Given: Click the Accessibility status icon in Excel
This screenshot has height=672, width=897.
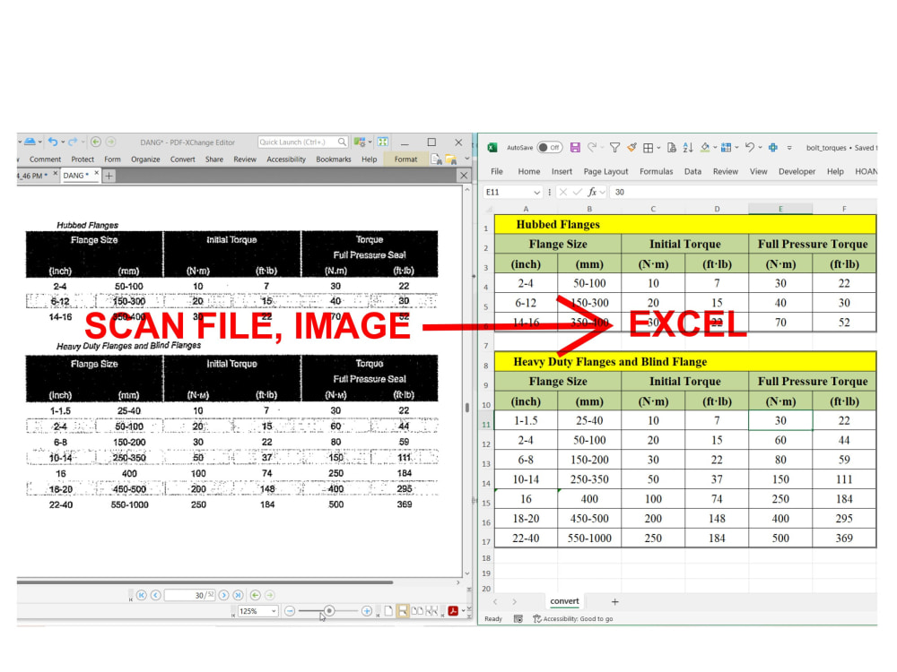Looking at the screenshot, I should pyautogui.click(x=536, y=619).
